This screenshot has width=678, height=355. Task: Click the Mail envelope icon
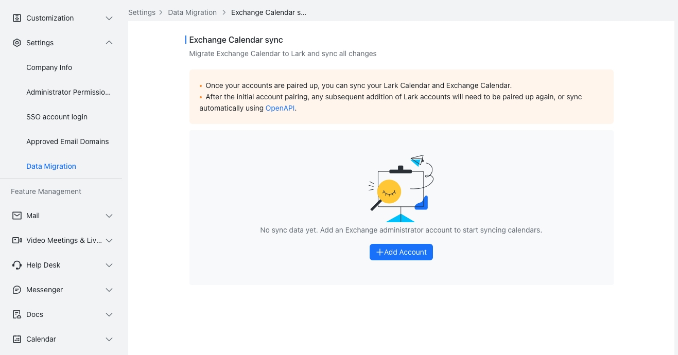click(17, 216)
